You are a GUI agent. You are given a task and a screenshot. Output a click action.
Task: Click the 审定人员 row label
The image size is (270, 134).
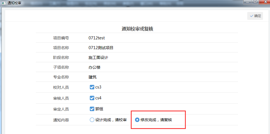(61, 109)
